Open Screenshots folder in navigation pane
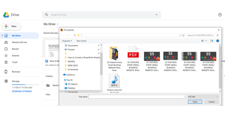The height and width of the screenshot is (127, 225). (73, 70)
